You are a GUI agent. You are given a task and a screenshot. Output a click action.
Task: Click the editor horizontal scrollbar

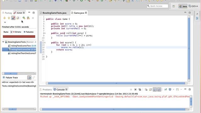coord(117,83)
